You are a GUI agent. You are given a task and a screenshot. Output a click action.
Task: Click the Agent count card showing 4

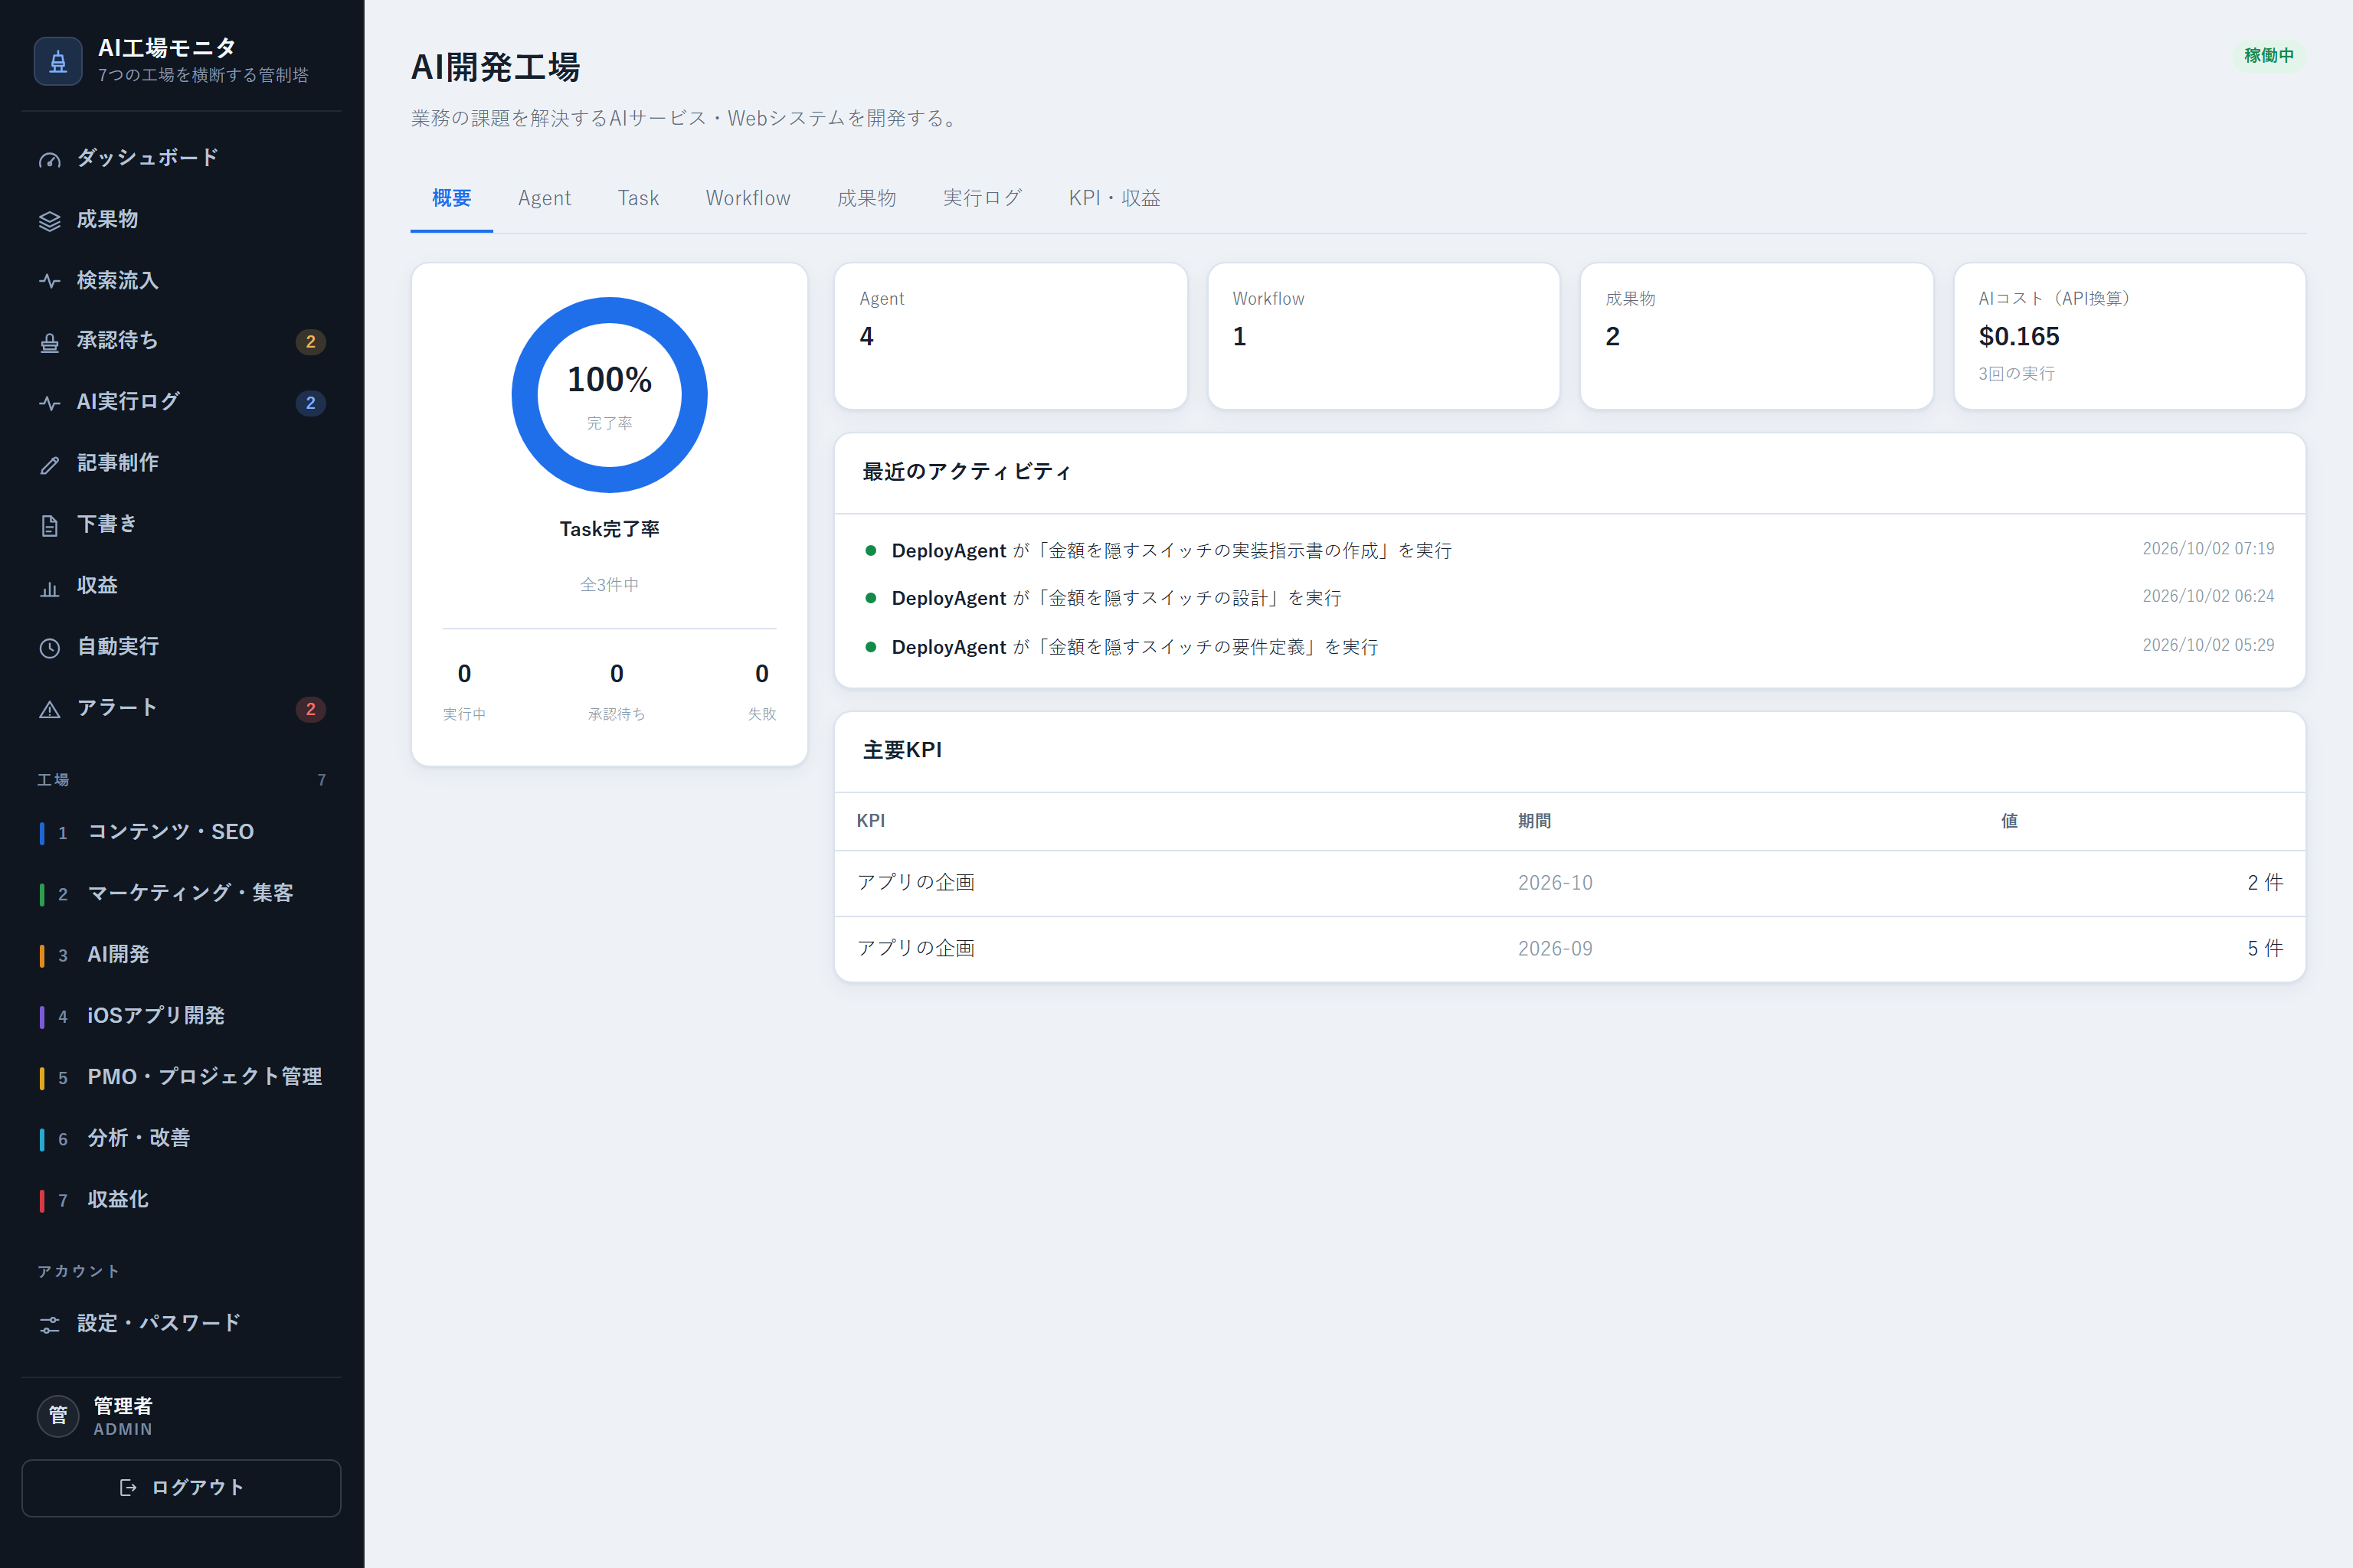[1010, 336]
